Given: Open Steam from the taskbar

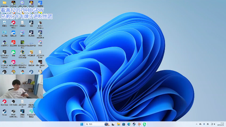Looking at the screenshot, I should coord(134,124).
